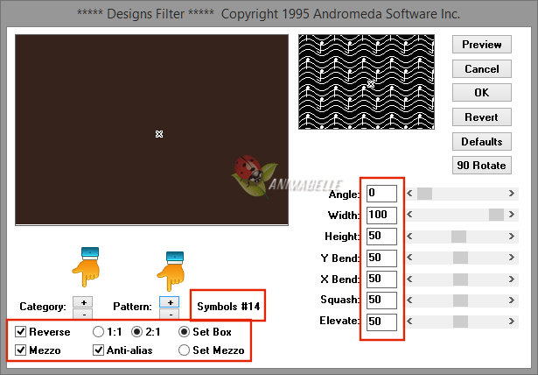Decrease Elevate with left arrow

[x=409, y=322]
